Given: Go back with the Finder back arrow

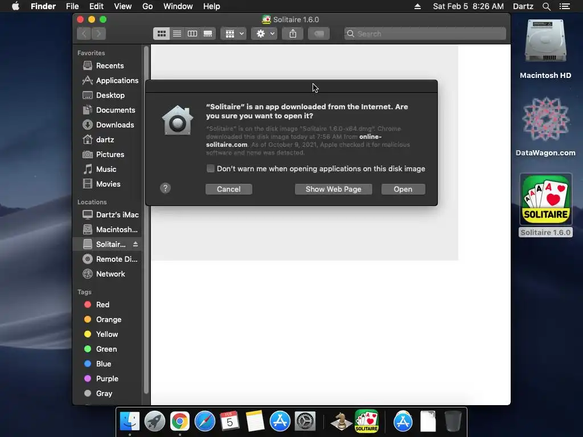Looking at the screenshot, I should click(84, 34).
